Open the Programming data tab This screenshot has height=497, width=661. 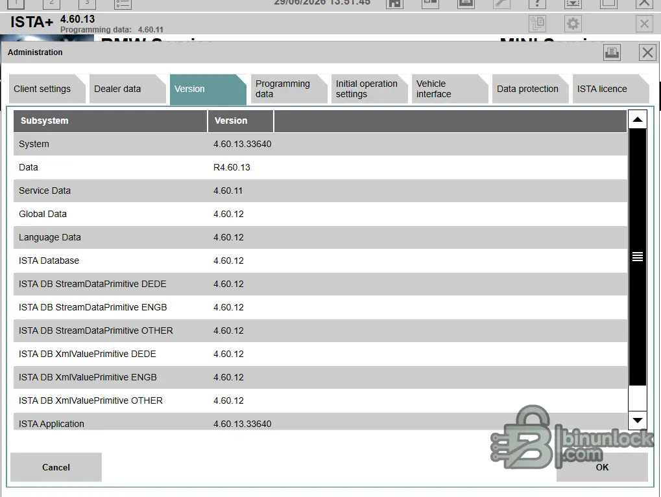289,89
